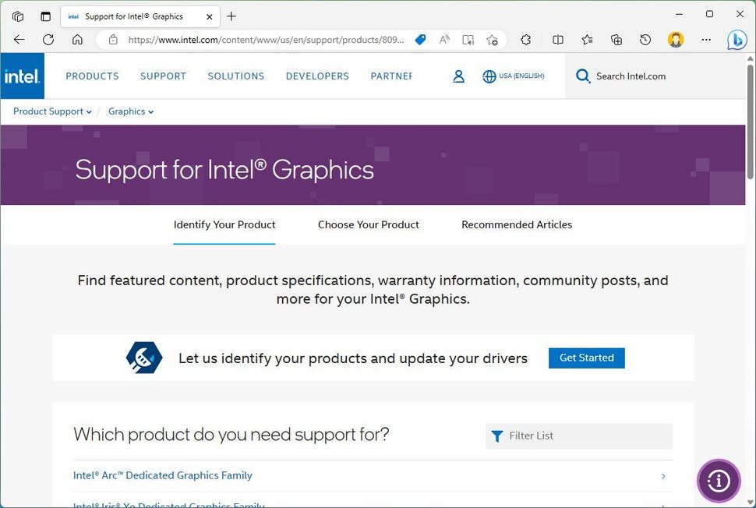Viewport: 756px width, 508px height.
Task: Open the sign-in account icon
Action: [x=458, y=76]
